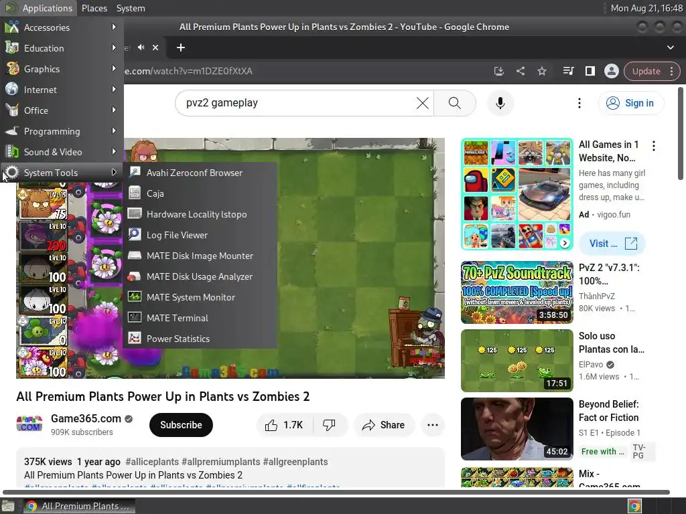Open Log File Viewer
The image size is (686, 514).
(200, 235)
